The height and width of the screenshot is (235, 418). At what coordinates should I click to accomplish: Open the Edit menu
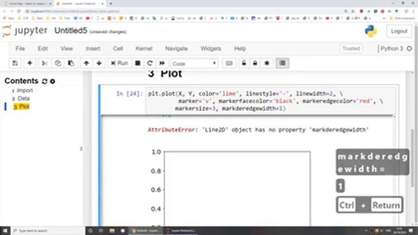42,48
